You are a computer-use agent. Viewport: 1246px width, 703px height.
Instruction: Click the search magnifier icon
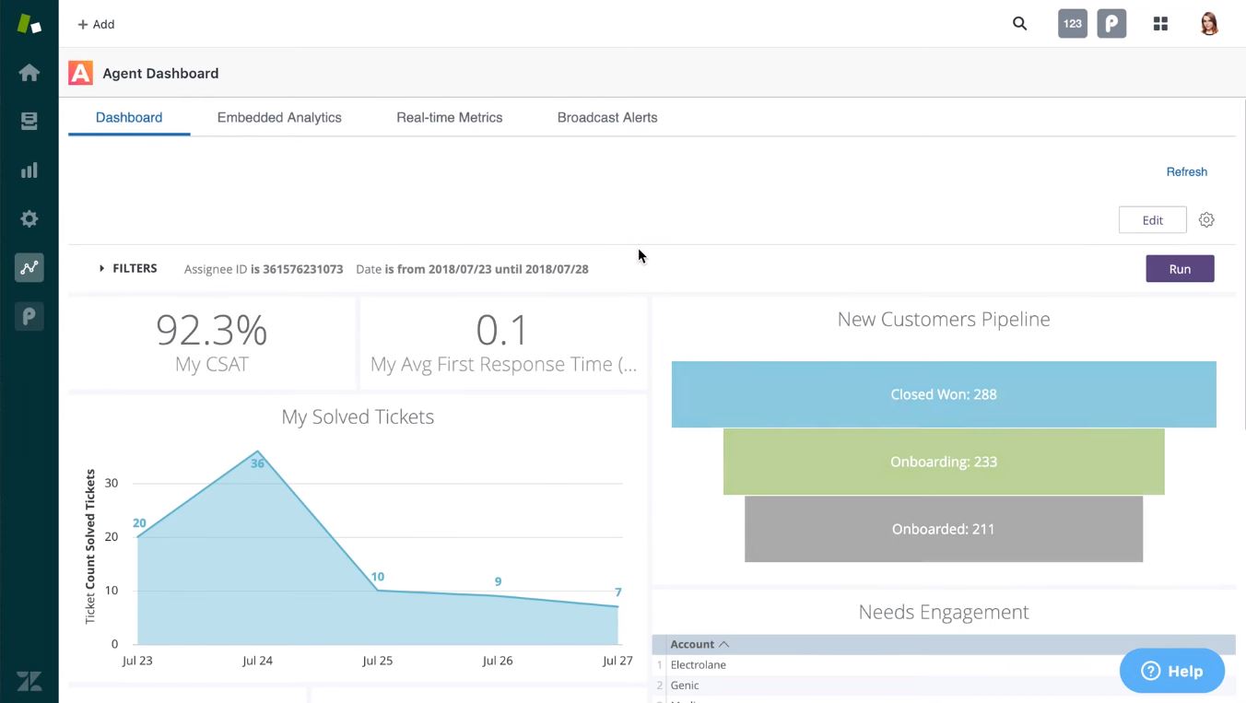[x=1019, y=24]
